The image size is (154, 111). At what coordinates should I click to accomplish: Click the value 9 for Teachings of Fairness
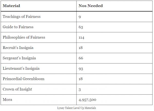pos(80,17)
